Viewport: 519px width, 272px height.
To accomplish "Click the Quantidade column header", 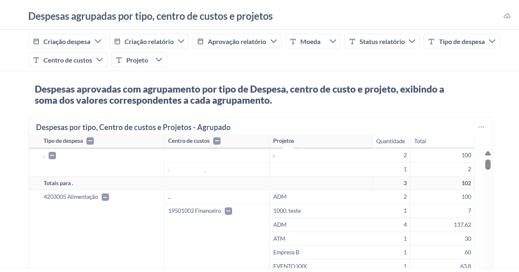I will pyautogui.click(x=391, y=141).
